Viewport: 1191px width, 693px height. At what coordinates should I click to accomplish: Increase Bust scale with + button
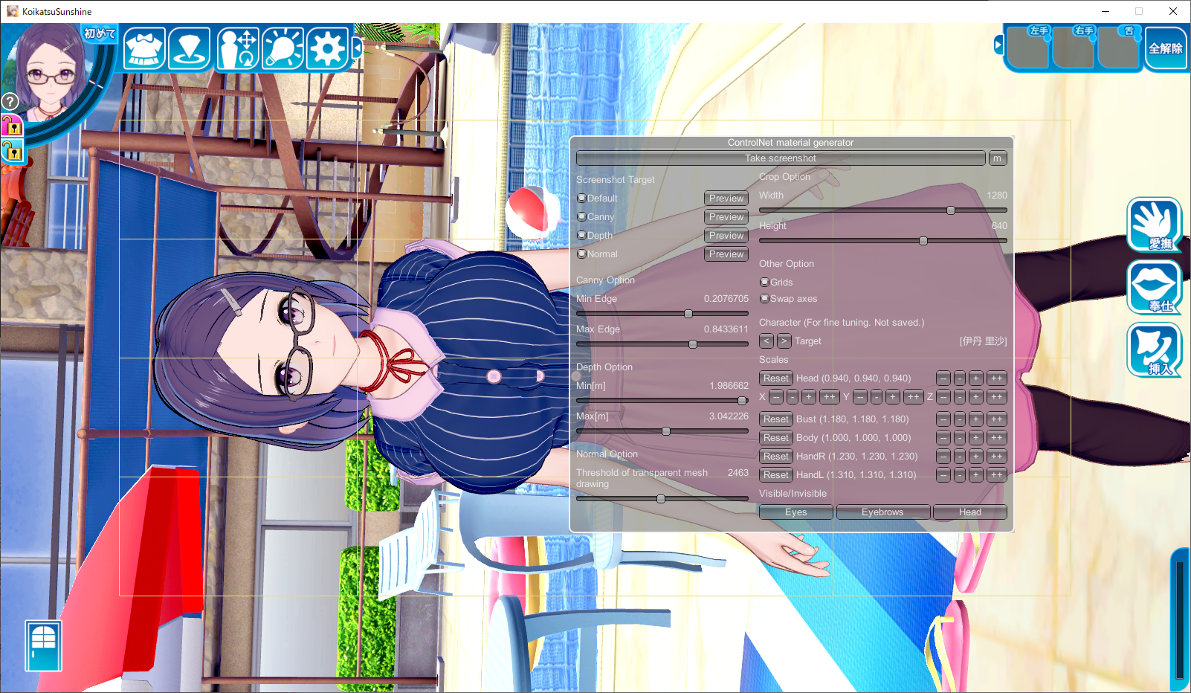(976, 419)
